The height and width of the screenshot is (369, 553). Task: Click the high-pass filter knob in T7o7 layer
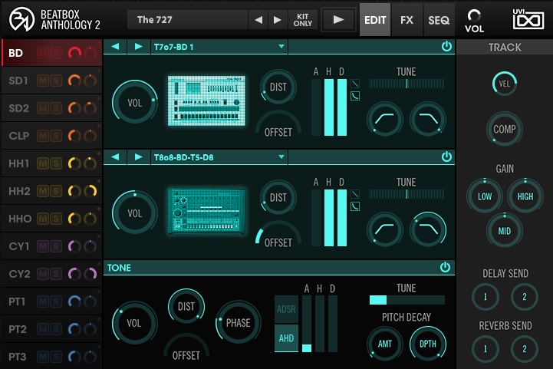click(x=385, y=119)
